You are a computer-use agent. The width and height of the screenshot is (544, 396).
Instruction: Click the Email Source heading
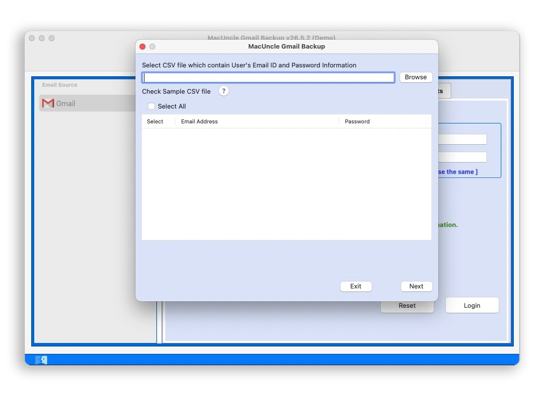60,85
